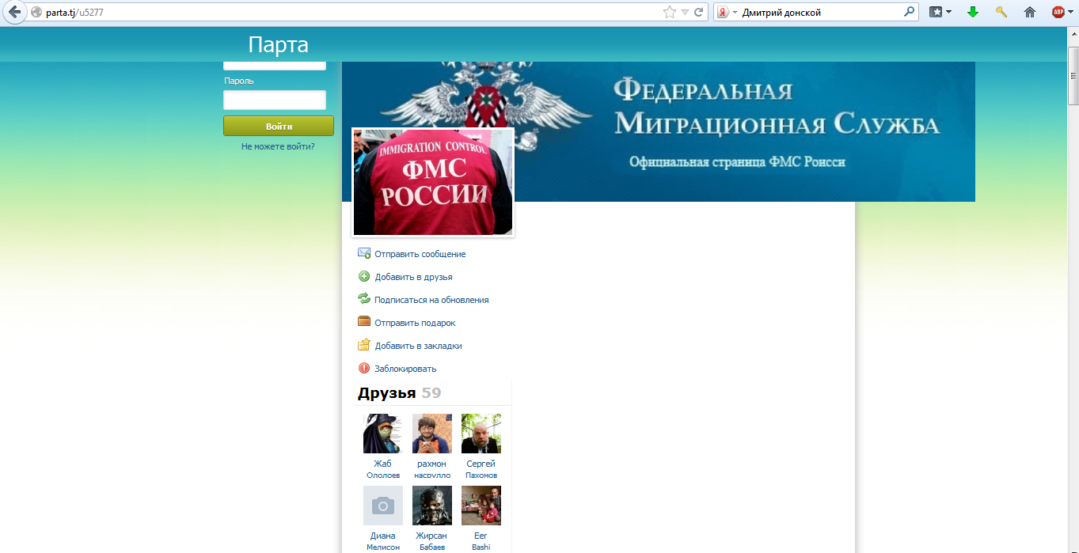This screenshot has width=1079, height=553.
Task: Open Жаб Ололоев friend avatar
Action: 383,434
